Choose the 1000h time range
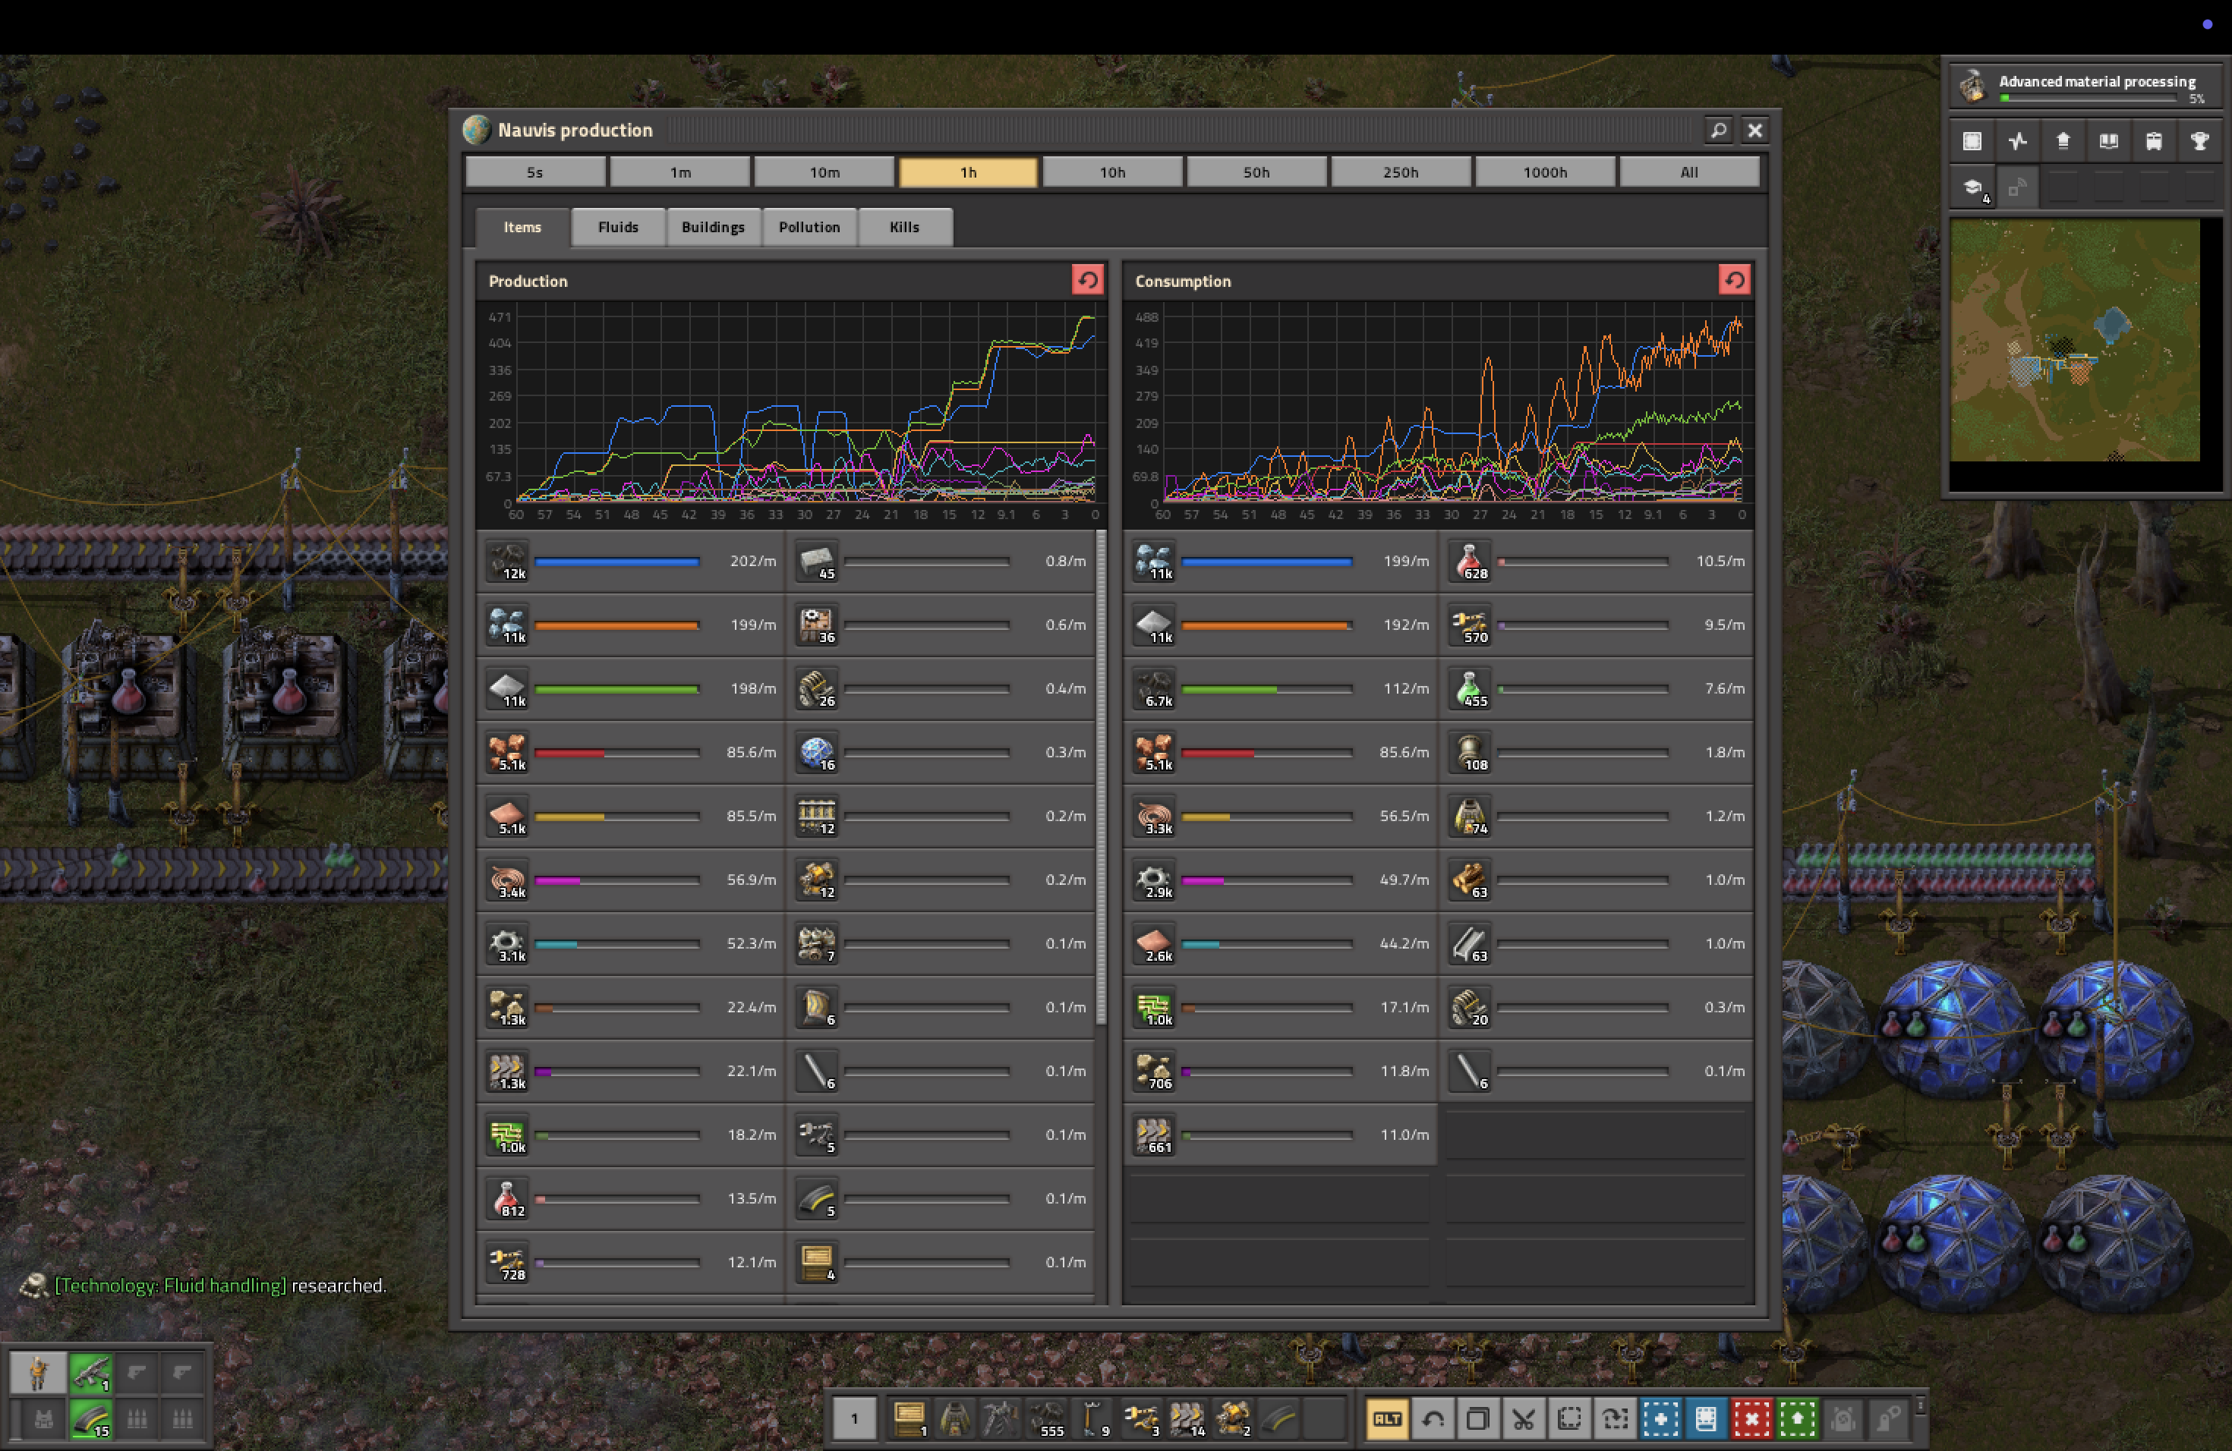The image size is (2232, 1451). pos(1546,172)
